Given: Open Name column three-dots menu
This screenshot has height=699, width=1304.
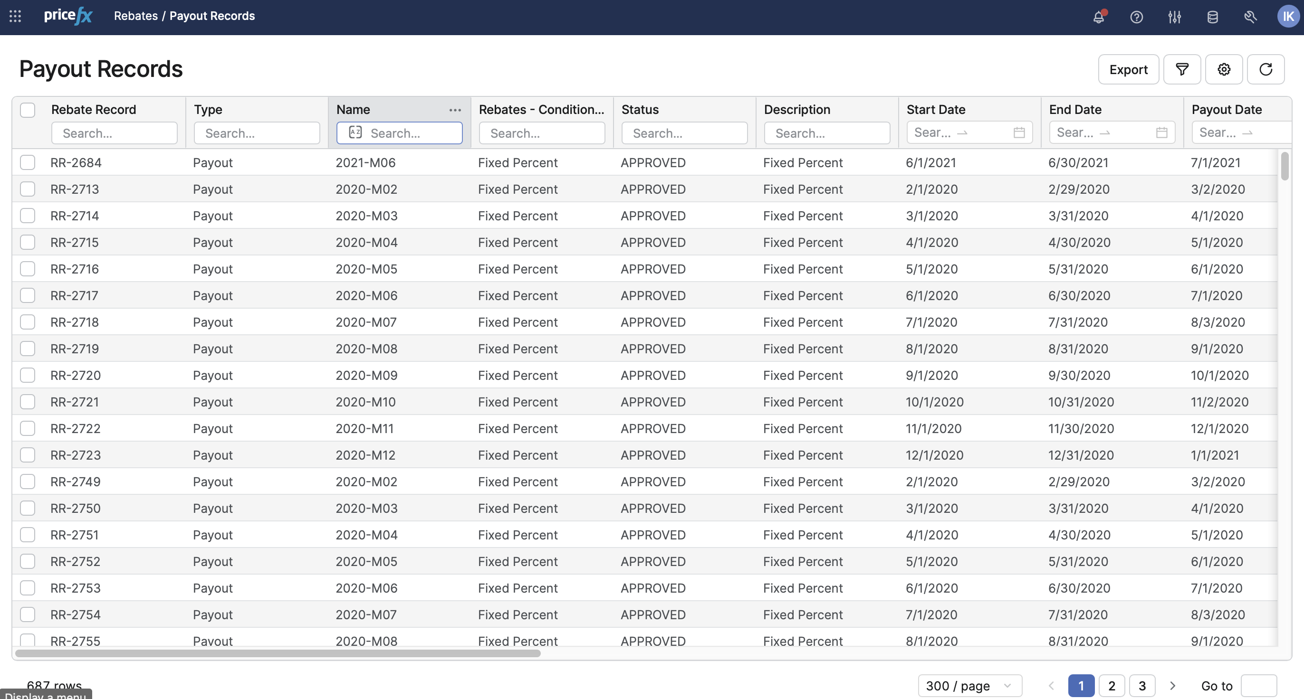Looking at the screenshot, I should point(455,110).
